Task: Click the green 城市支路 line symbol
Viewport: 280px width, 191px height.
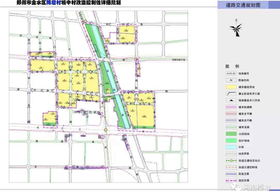Action: point(231,127)
